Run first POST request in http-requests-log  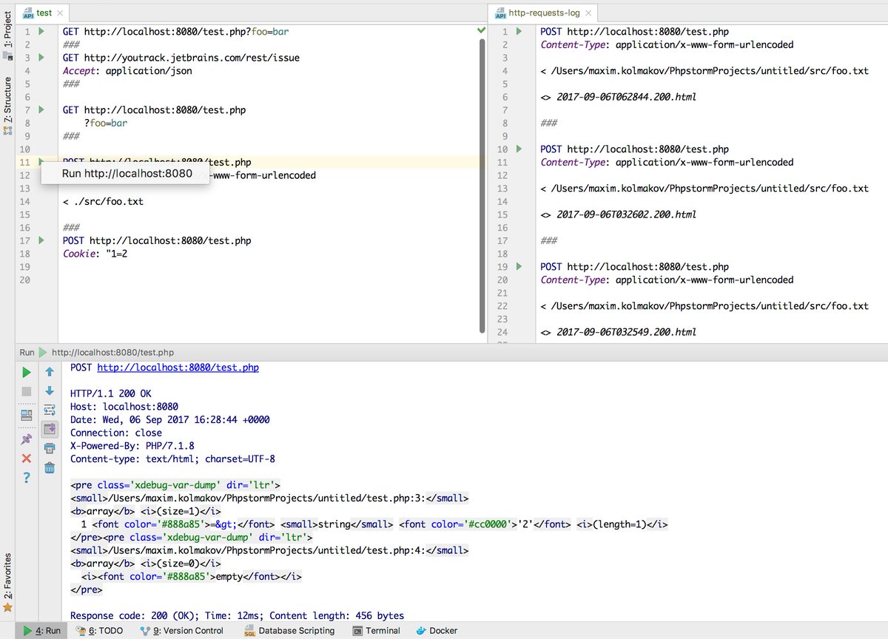click(519, 31)
